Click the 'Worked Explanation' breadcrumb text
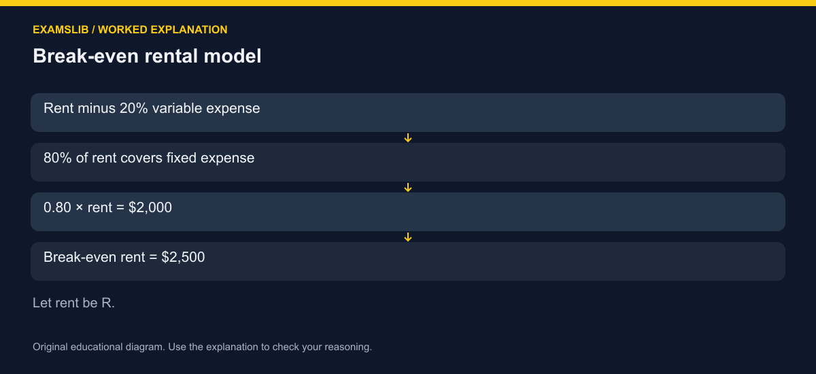The height and width of the screenshot is (374, 816). click(158, 30)
